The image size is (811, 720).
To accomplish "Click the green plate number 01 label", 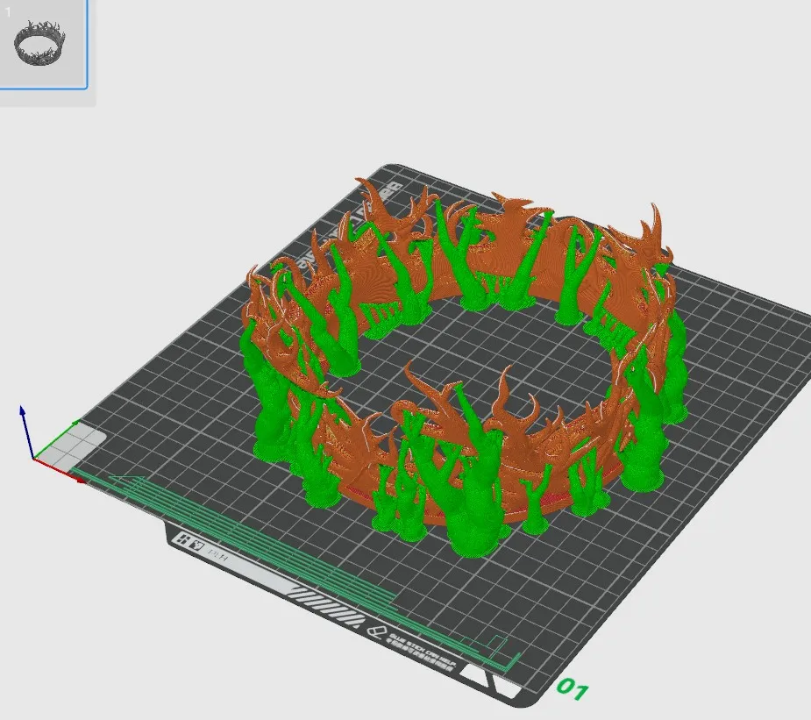I will (572, 689).
